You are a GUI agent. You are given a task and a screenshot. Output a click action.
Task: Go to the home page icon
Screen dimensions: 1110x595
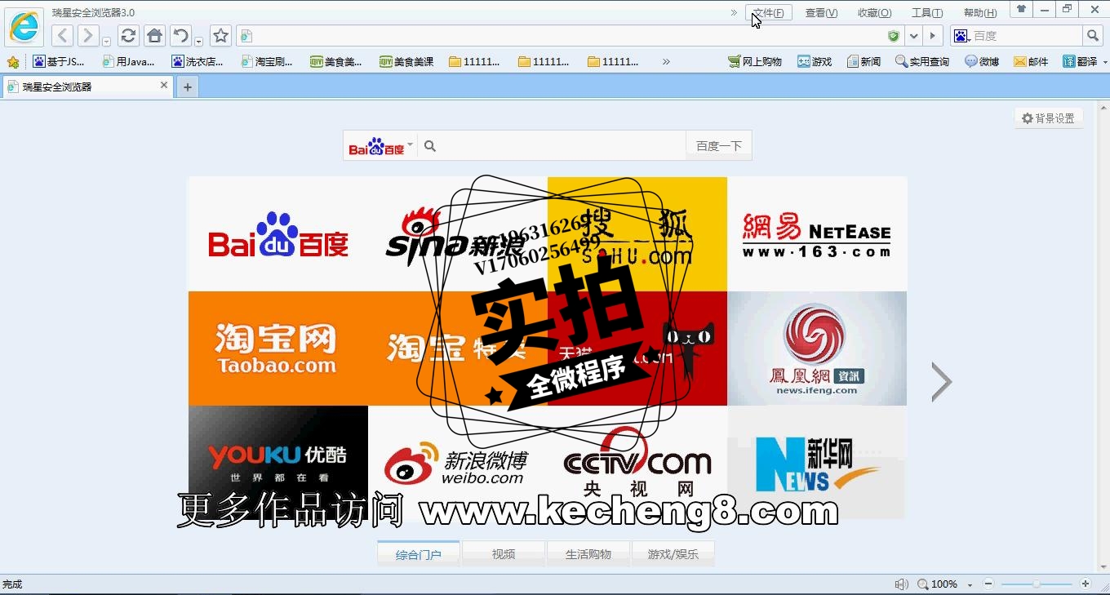click(154, 36)
